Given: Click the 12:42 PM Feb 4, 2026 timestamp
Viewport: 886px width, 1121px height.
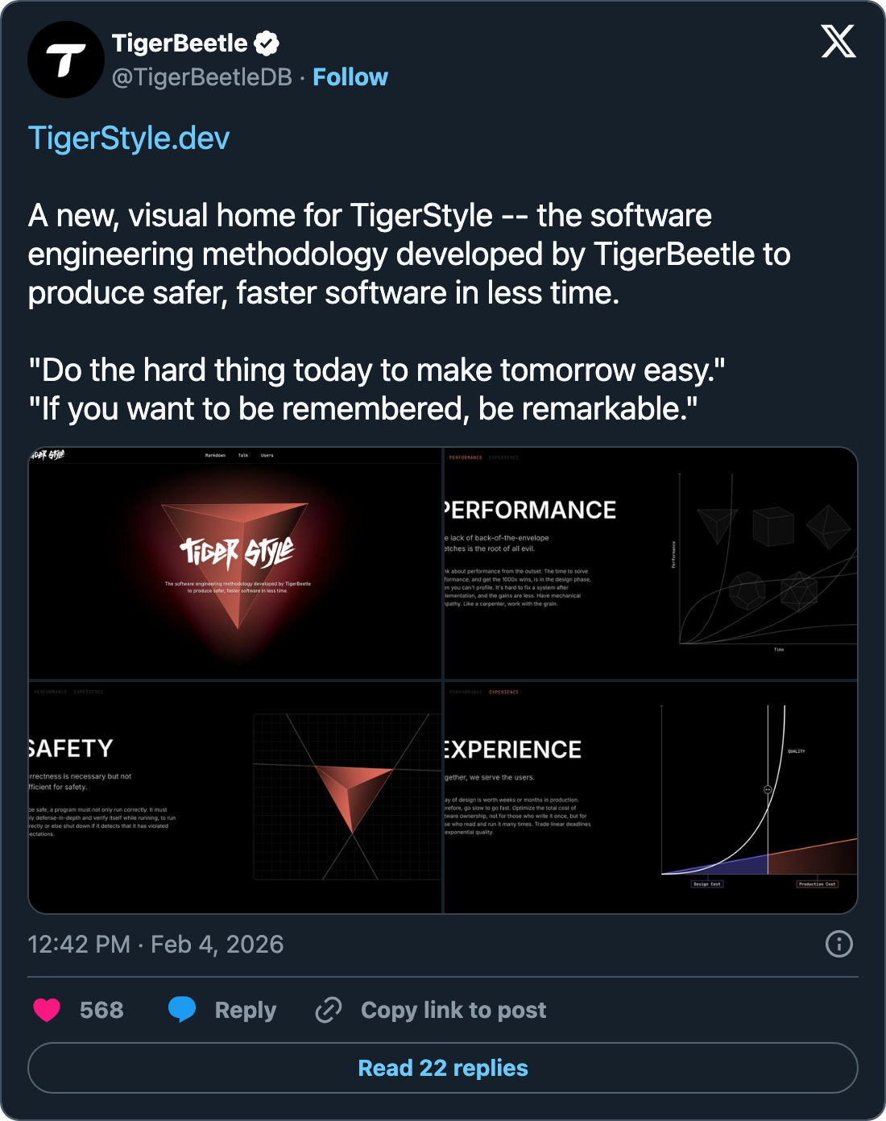Looking at the screenshot, I should pos(155,944).
